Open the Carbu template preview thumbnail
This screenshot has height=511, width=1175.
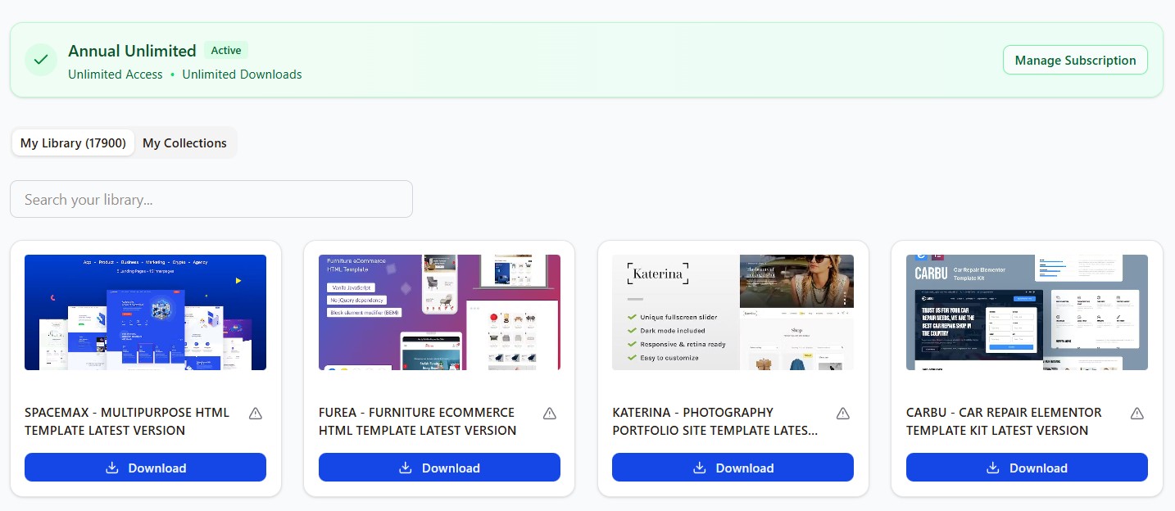coord(1027,312)
